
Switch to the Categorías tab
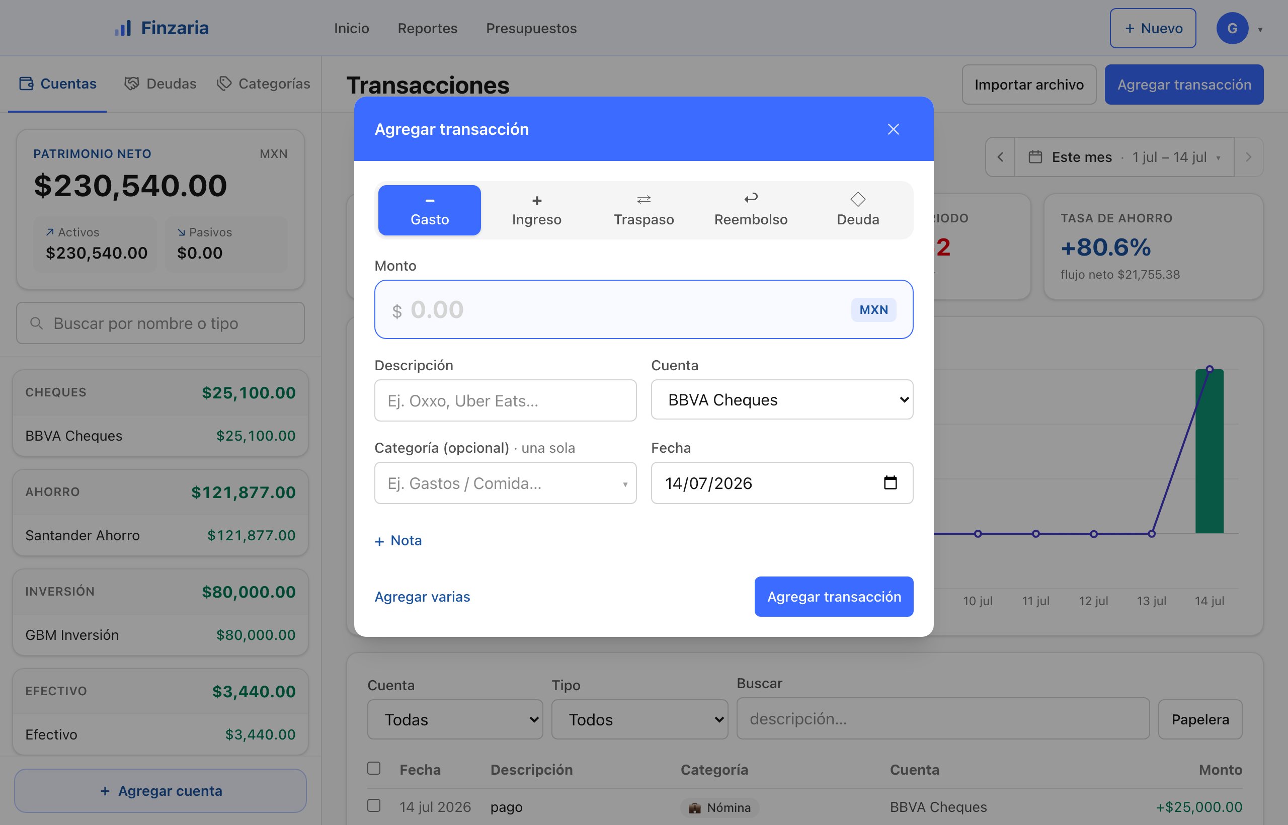(264, 84)
